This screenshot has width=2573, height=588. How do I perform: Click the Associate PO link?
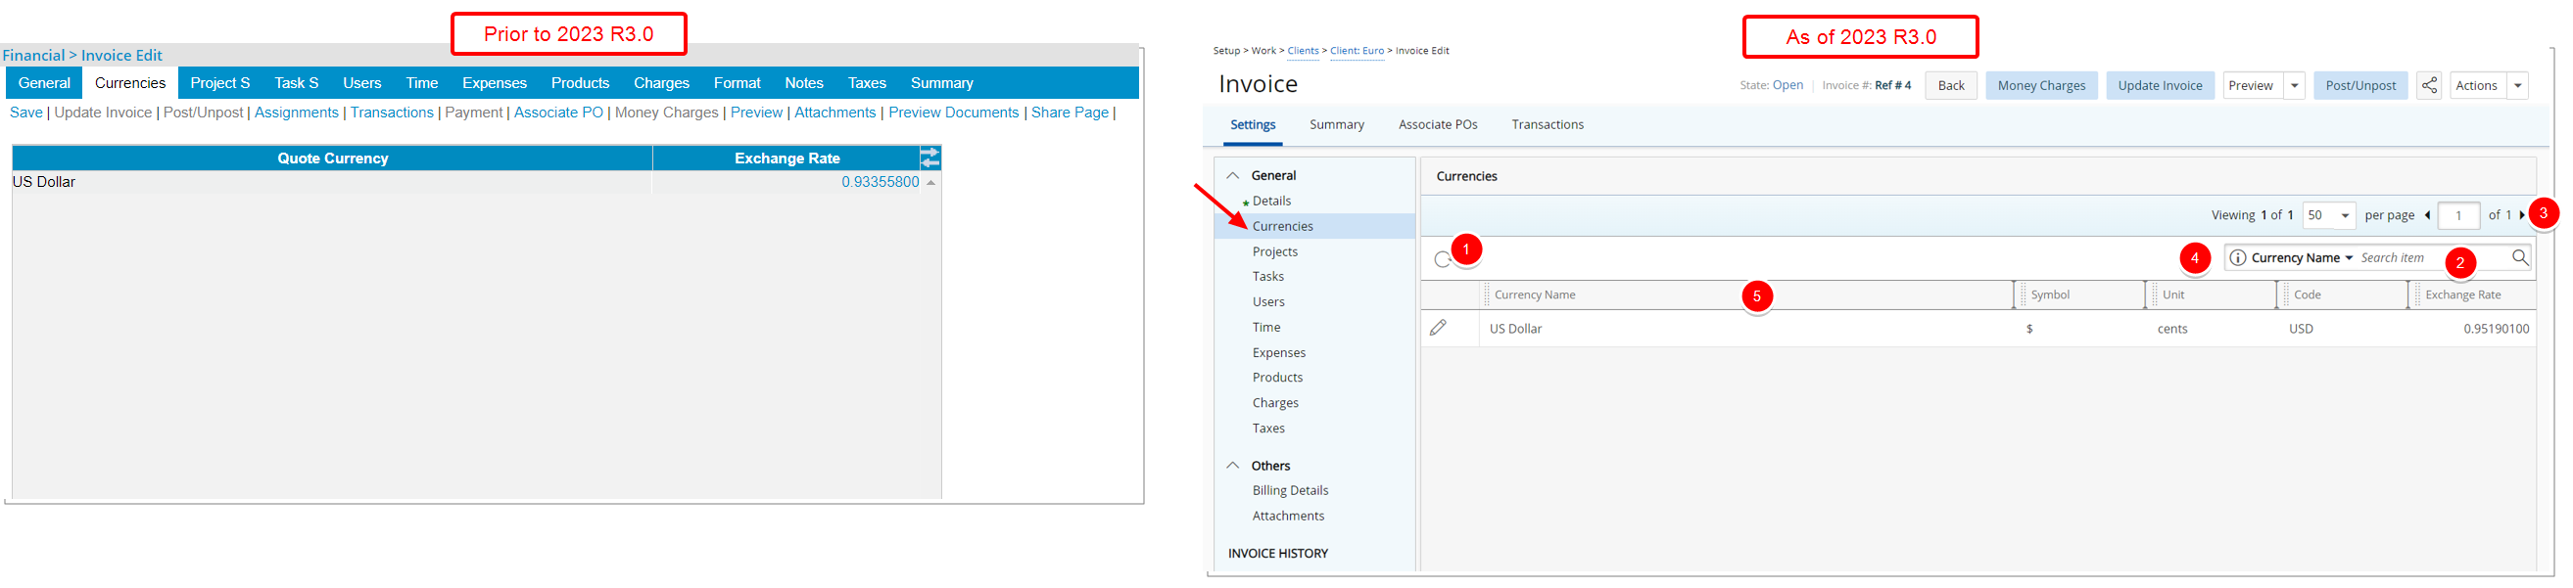pos(558,113)
